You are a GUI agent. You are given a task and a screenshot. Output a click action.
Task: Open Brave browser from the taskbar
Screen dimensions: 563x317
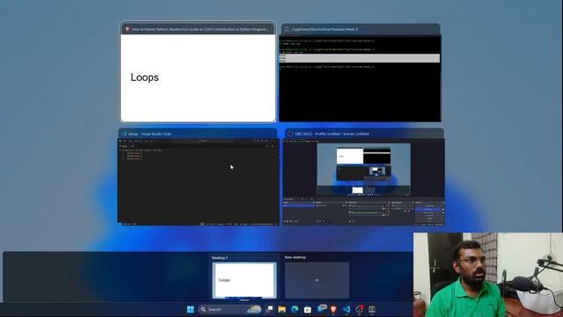[x=333, y=309]
